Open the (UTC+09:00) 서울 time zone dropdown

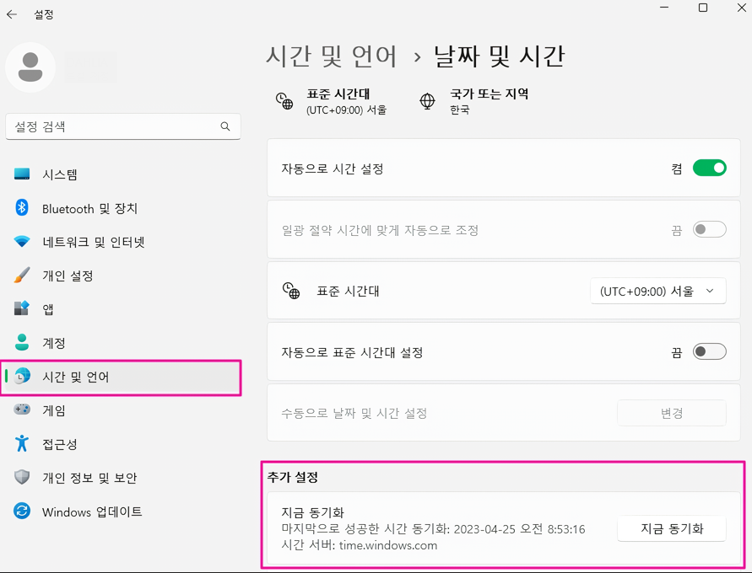point(657,292)
